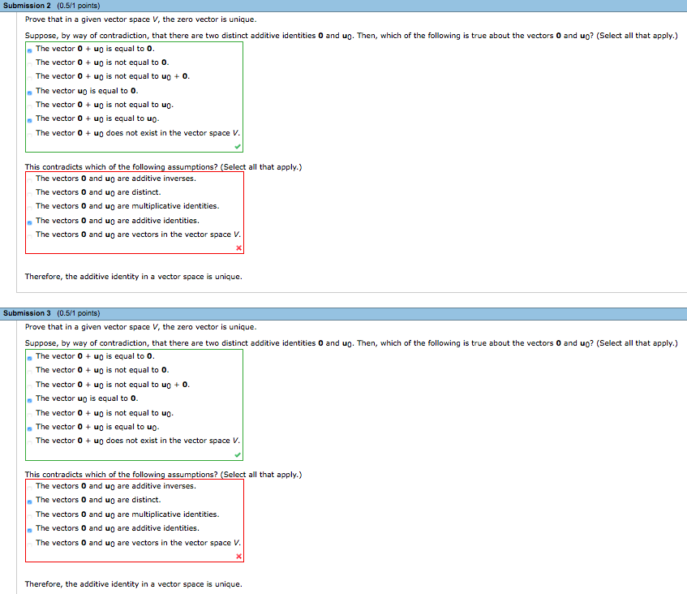
Task: Check 'vector 0 + u0 is equal to 0' in Submission 2
Action: point(28,48)
